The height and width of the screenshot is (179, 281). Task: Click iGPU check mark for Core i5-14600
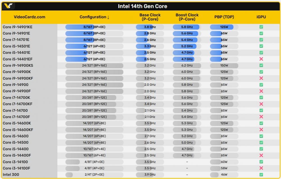261,136
